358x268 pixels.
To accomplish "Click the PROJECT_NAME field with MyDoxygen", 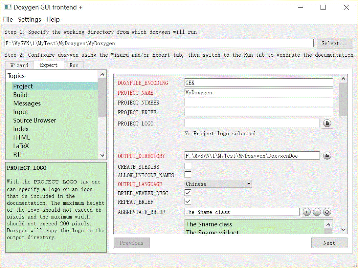I will (259, 92).
